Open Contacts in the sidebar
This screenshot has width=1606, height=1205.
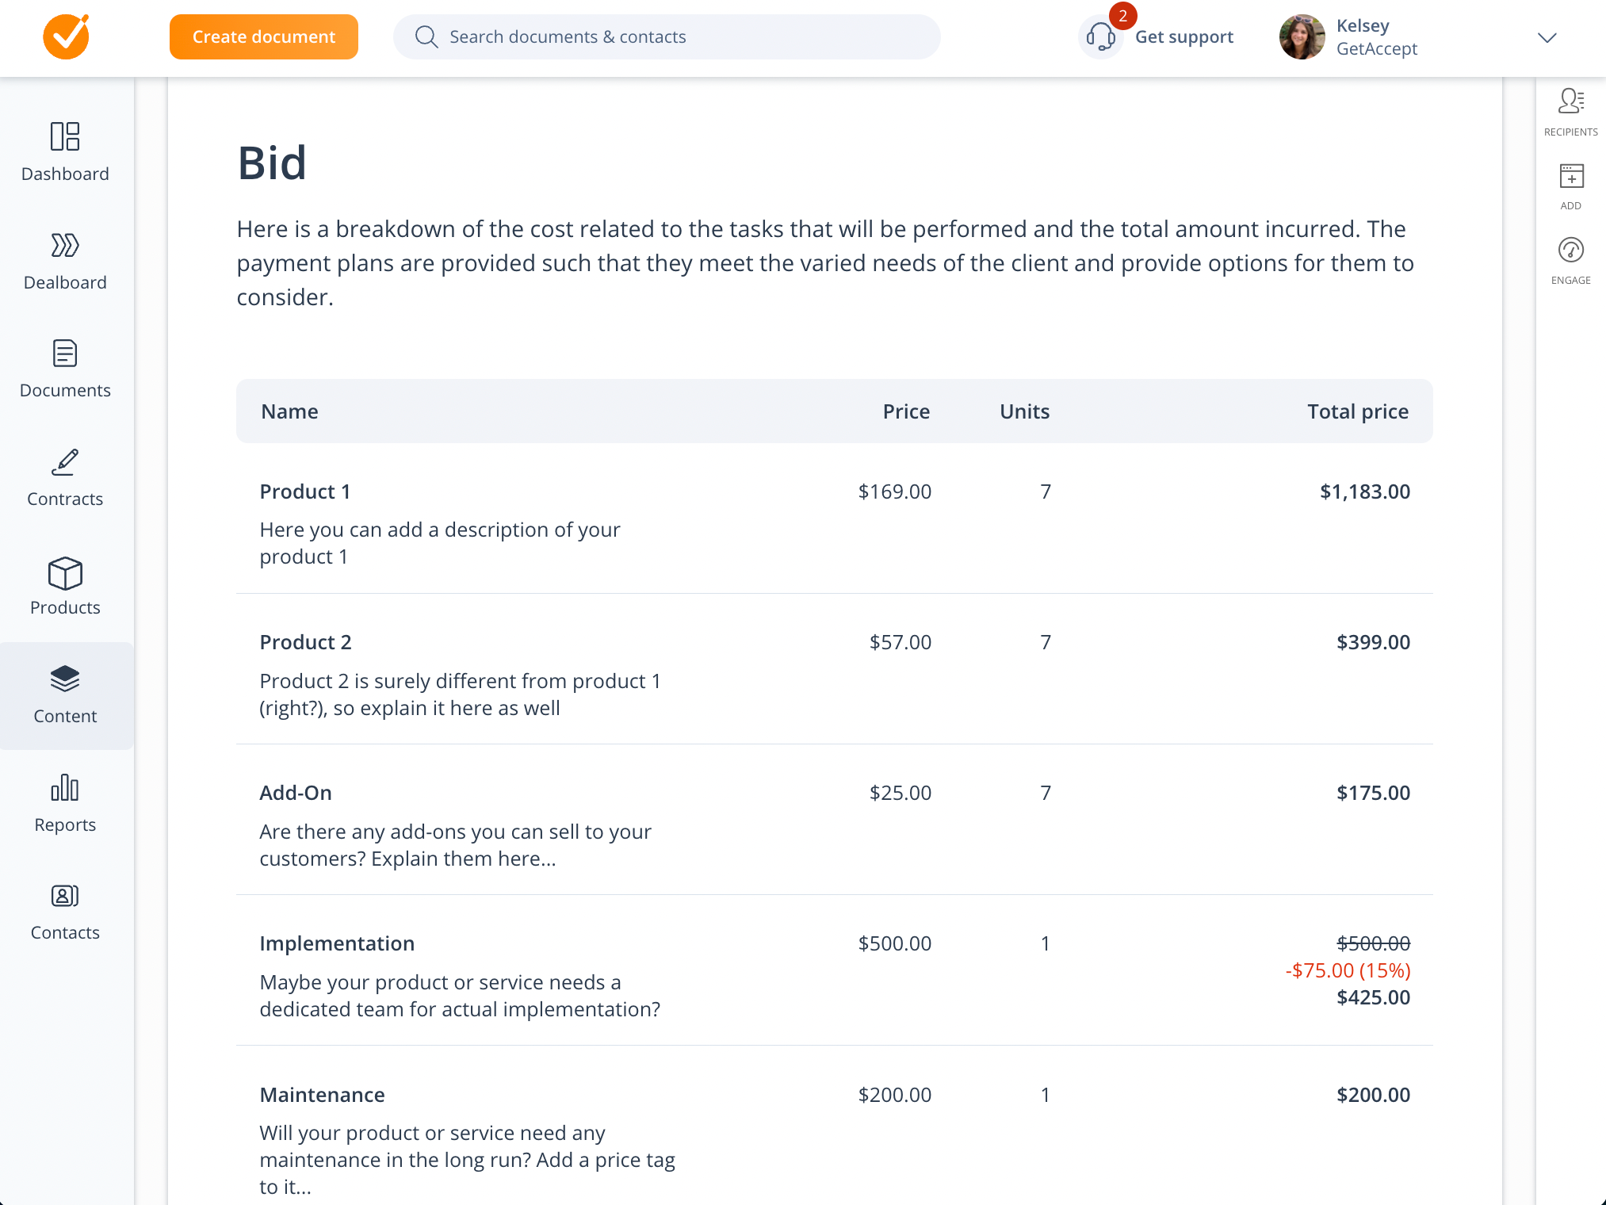click(65, 896)
